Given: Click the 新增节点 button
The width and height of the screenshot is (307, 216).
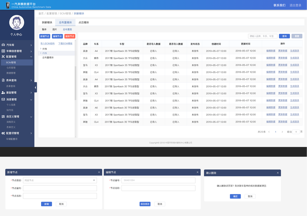Looking at the screenshot, I should tap(45, 36).
